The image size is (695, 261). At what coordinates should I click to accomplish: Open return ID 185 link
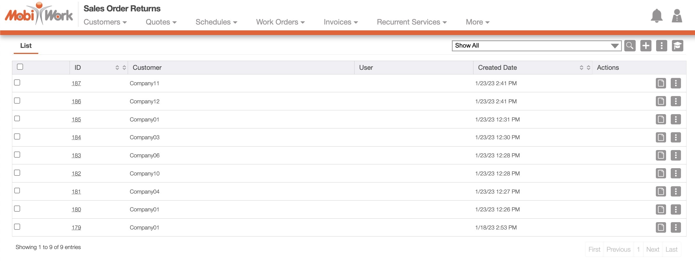(76, 119)
